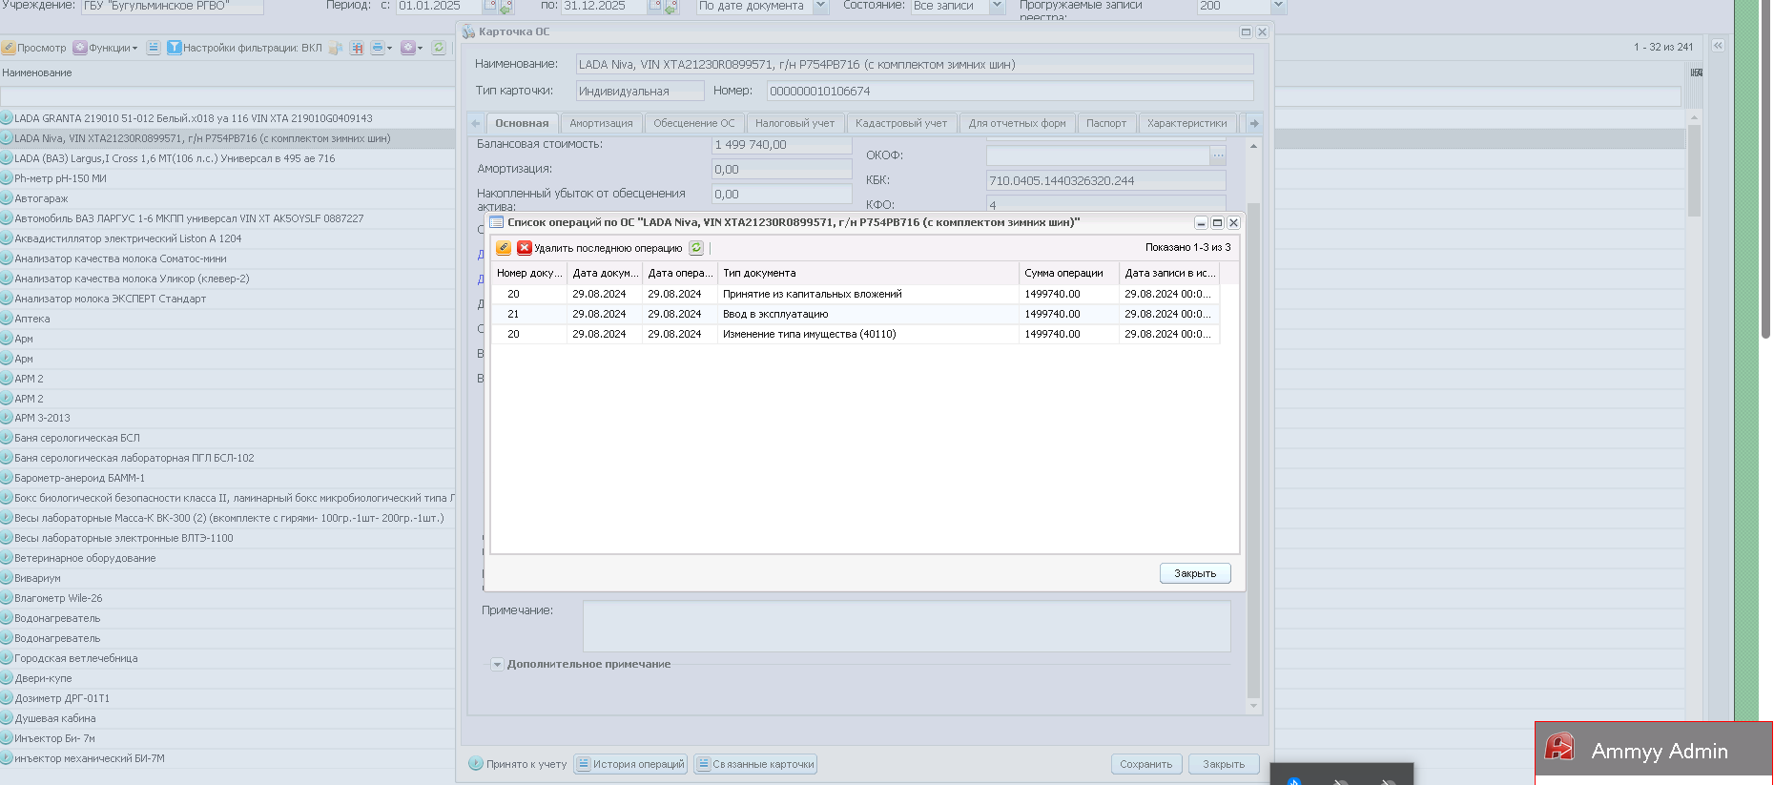1774x785 pixels.
Task: Click the green refresh icon in main toolbar
Action: [x=439, y=48]
